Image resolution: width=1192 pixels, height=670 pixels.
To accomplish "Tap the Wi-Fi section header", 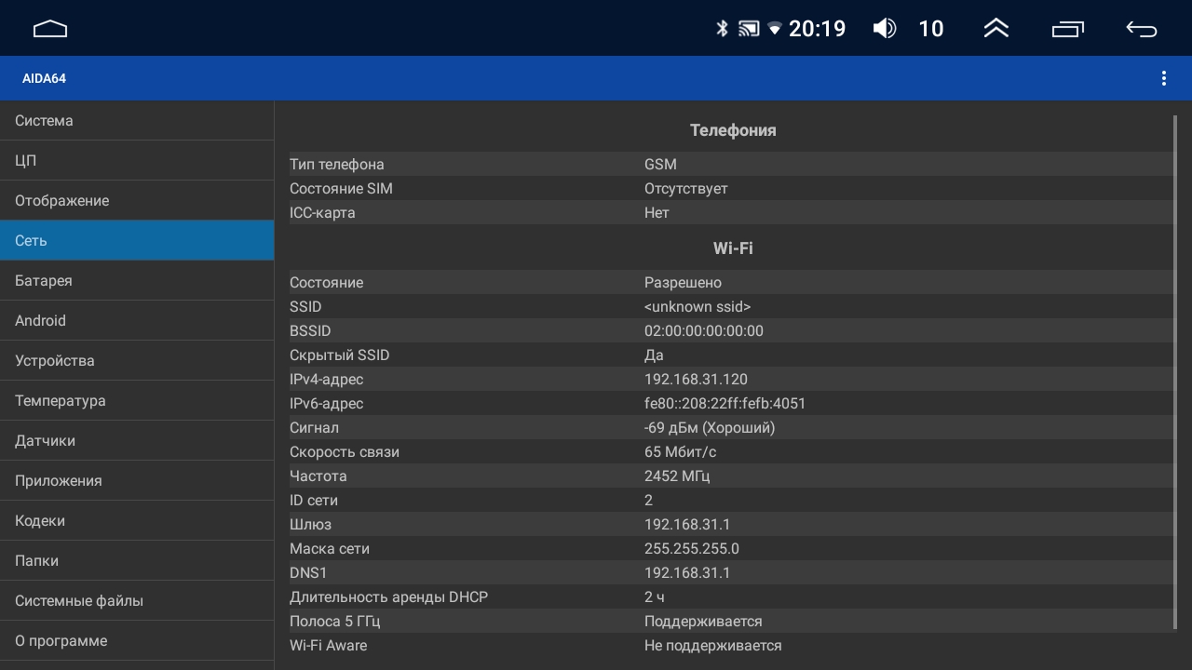I will coord(733,248).
